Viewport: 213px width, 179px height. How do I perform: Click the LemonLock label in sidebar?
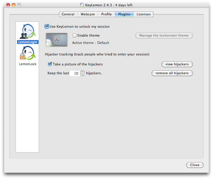28,64
